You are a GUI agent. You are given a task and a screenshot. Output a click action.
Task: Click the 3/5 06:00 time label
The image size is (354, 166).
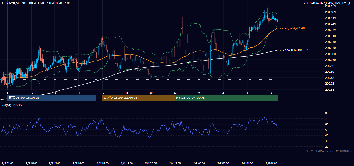tap(271, 163)
